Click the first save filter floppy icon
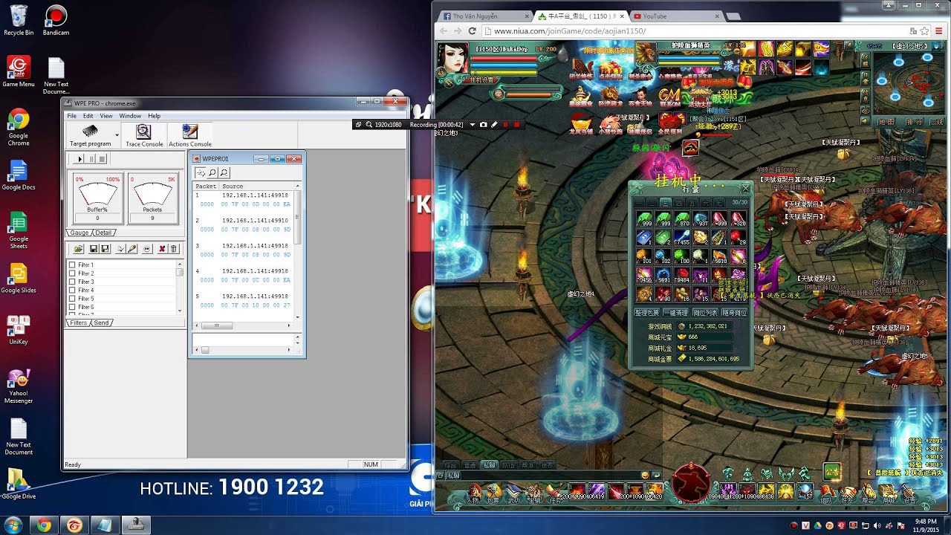Image resolution: width=951 pixels, height=535 pixels. coord(94,248)
